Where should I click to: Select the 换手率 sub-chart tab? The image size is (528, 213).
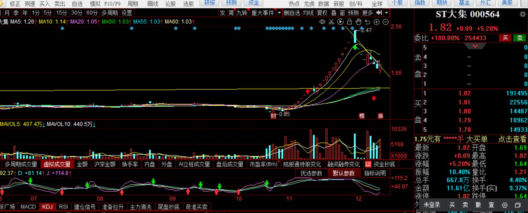pos(130,164)
